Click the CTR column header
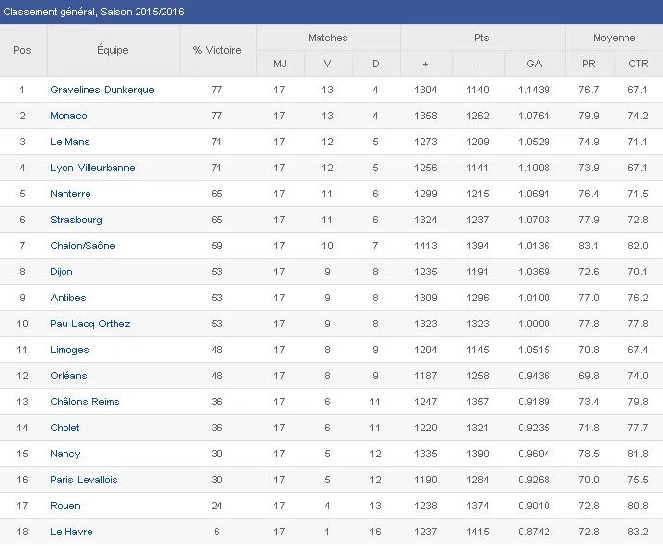This screenshot has width=663, height=546. coord(637,64)
